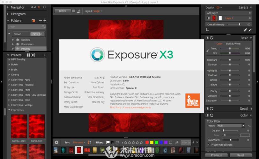Viewport: 259px width, 159px height.
Task: Click the Reset button at bottom right
Action: [241, 155]
